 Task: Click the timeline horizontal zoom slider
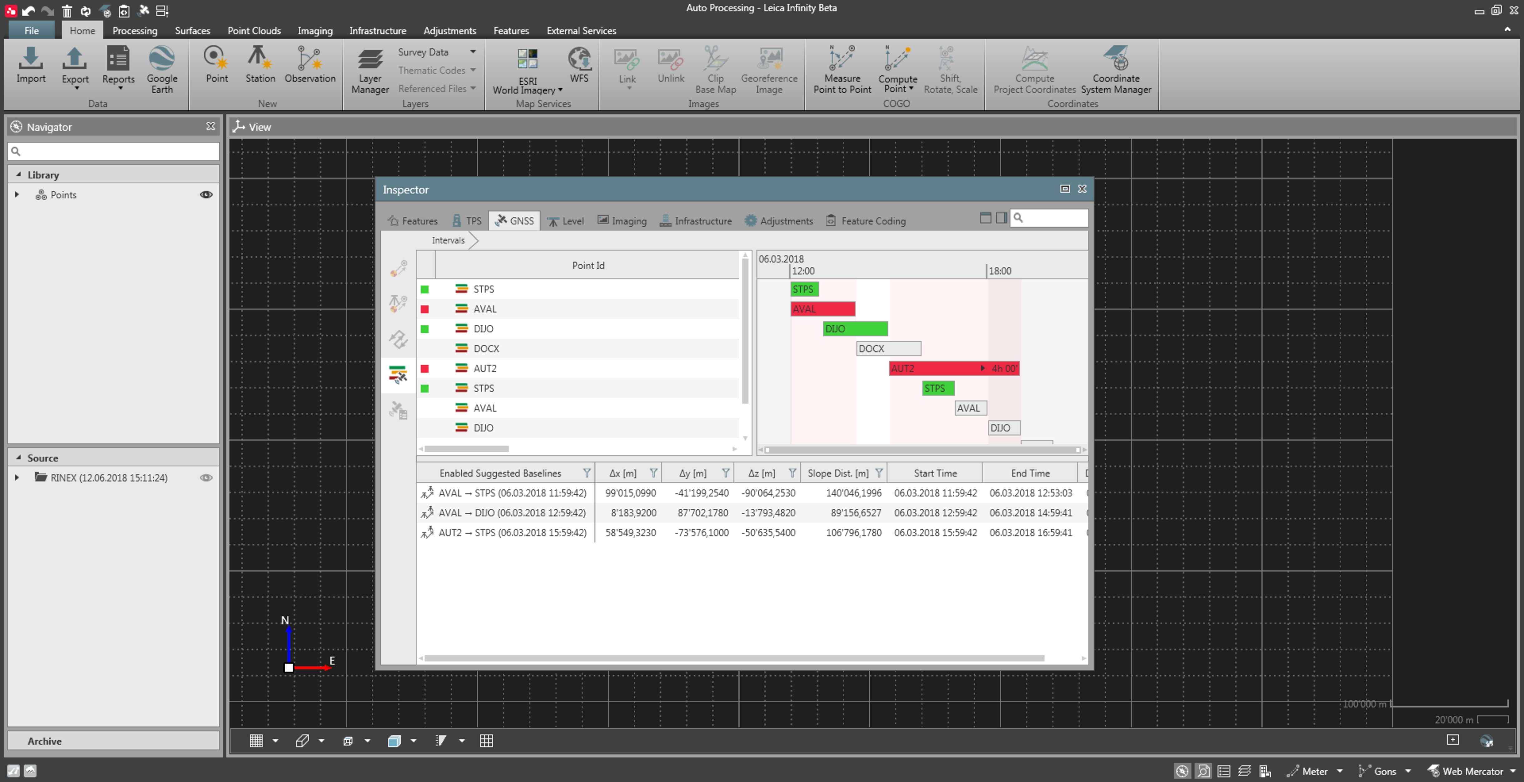[x=922, y=450]
